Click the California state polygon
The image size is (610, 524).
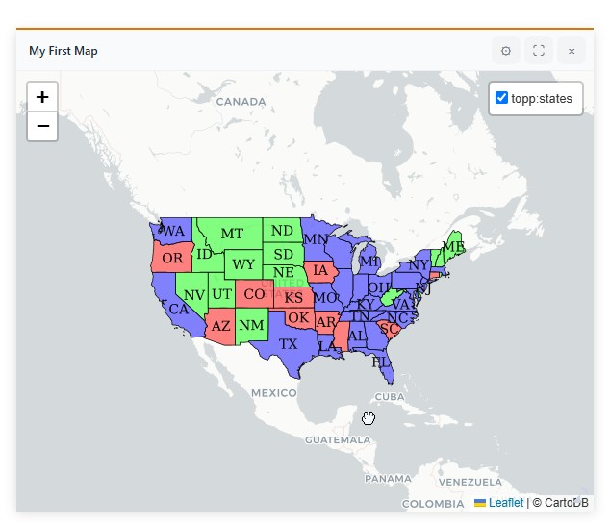177,309
